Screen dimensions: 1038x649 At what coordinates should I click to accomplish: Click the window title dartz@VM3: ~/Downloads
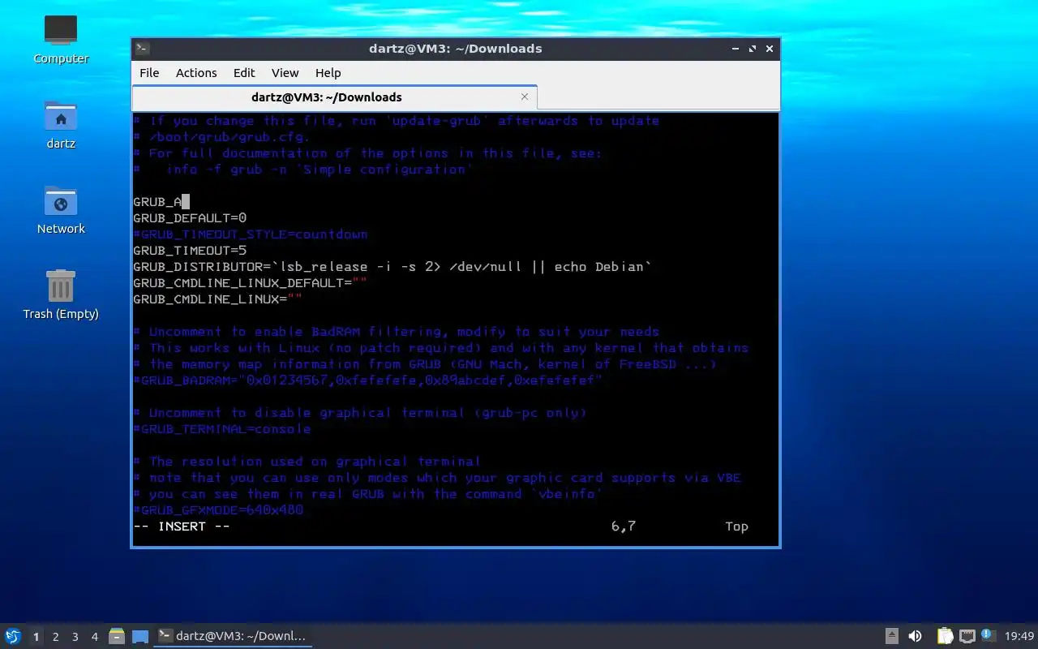[455, 49]
